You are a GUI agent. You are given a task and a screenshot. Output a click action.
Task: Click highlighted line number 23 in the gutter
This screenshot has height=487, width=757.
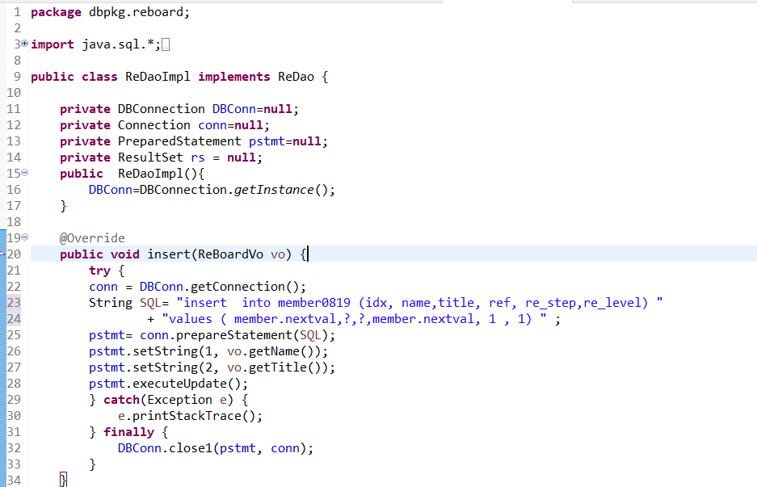pos(14,303)
